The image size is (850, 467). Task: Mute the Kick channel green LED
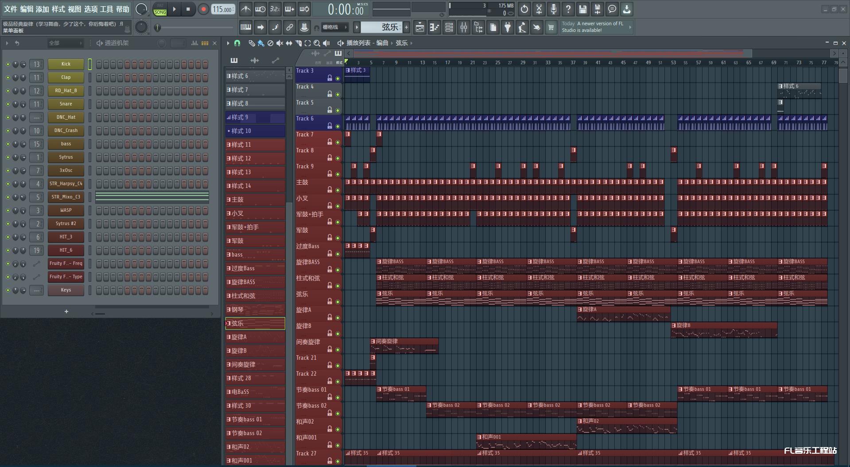pyautogui.click(x=8, y=64)
